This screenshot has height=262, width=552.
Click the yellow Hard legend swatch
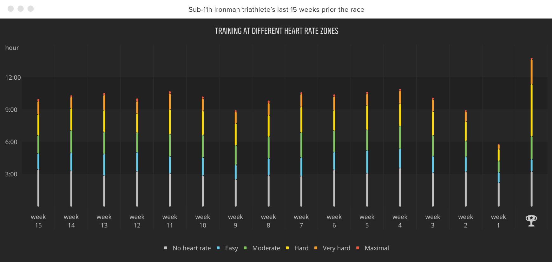click(x=287, y=248)
